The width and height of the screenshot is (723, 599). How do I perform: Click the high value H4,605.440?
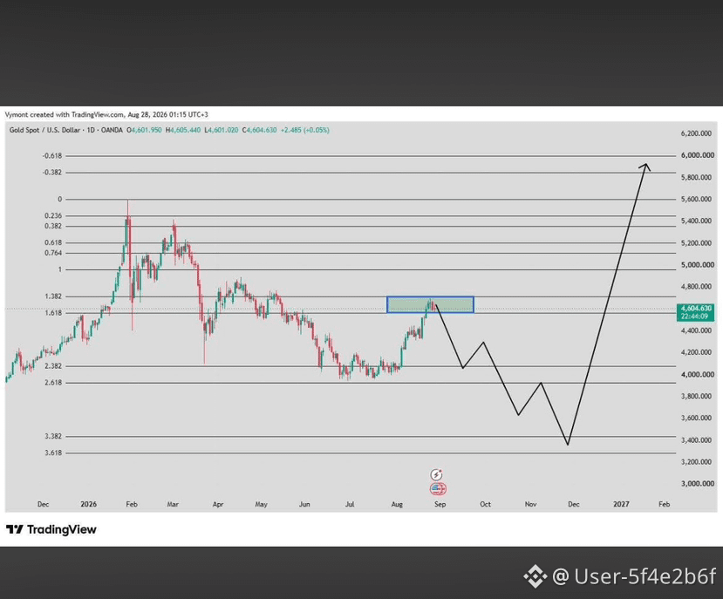click(183, 130)
